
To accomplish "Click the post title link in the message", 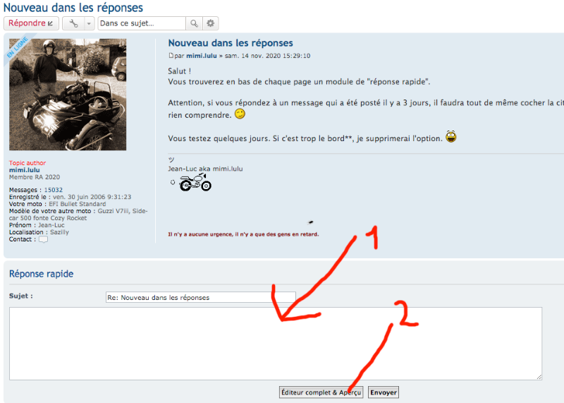I will pos(231,43).
